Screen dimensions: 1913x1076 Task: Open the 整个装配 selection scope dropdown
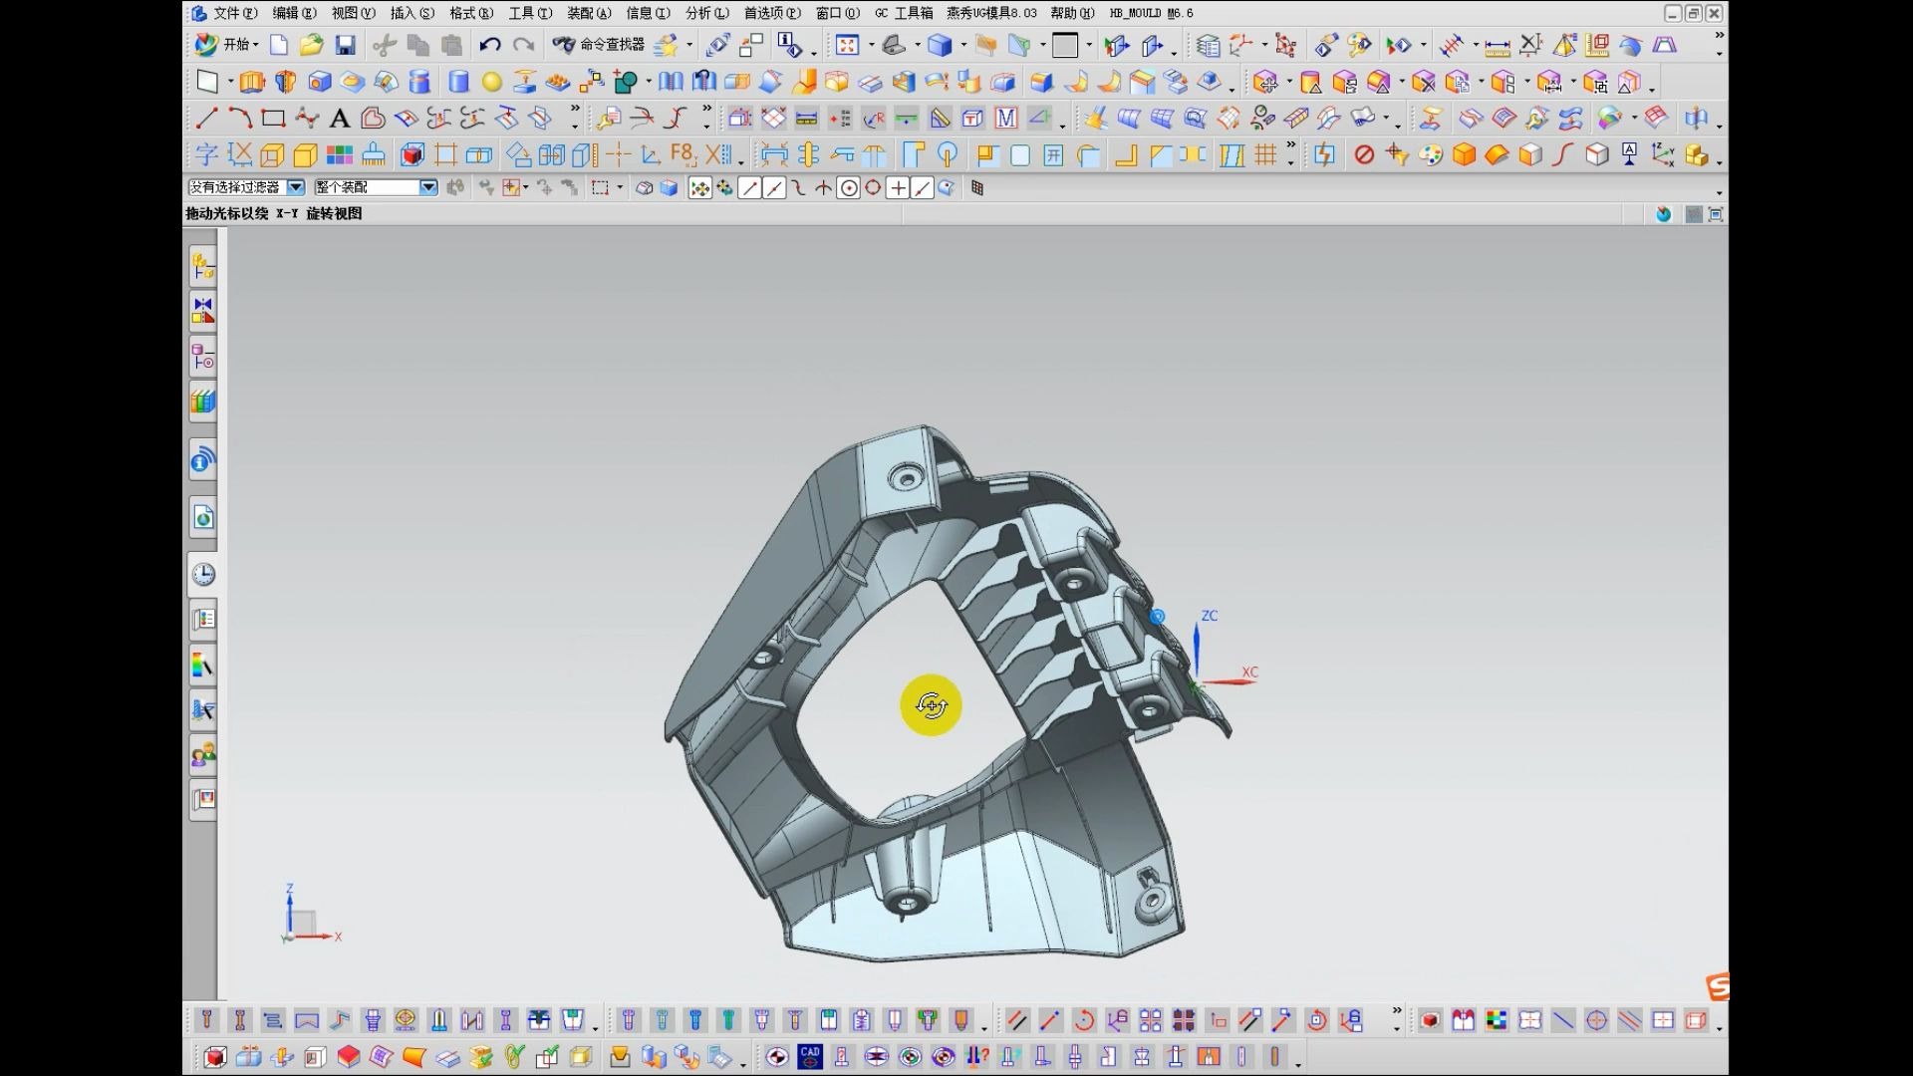pyautogui.click(x=428, y=187)
